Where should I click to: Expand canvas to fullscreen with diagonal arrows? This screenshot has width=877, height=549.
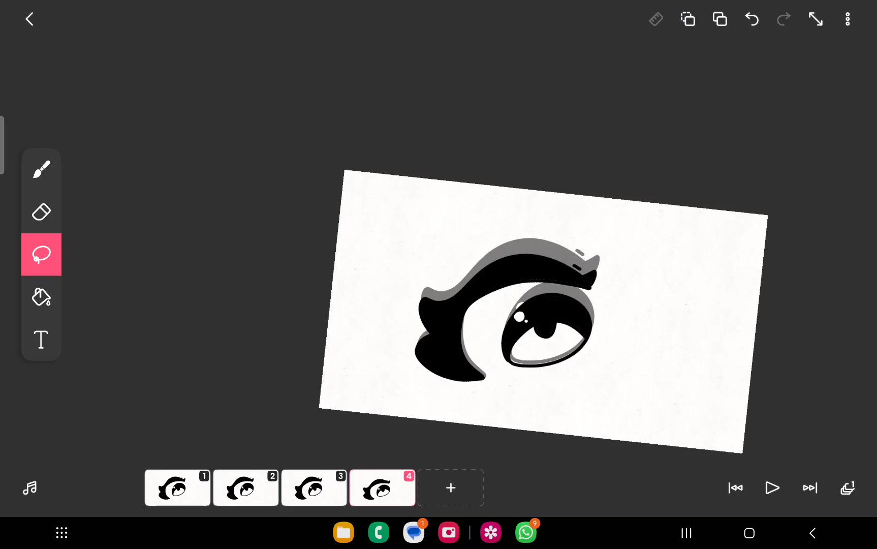point(816,19)
